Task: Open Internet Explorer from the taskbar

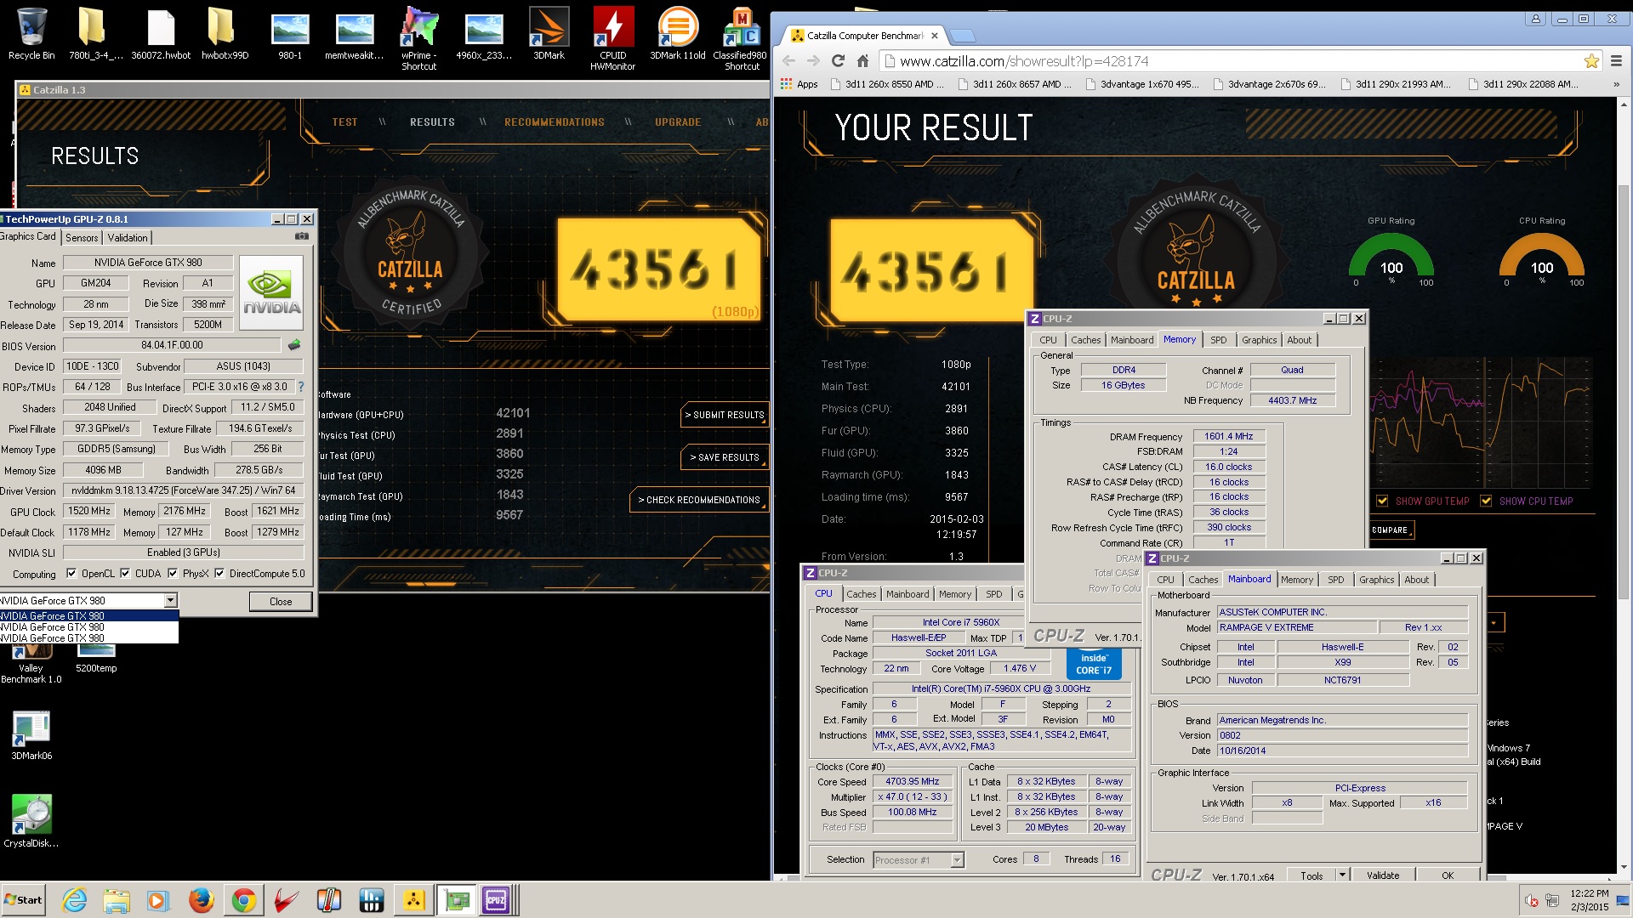Action: pos(75,900)
